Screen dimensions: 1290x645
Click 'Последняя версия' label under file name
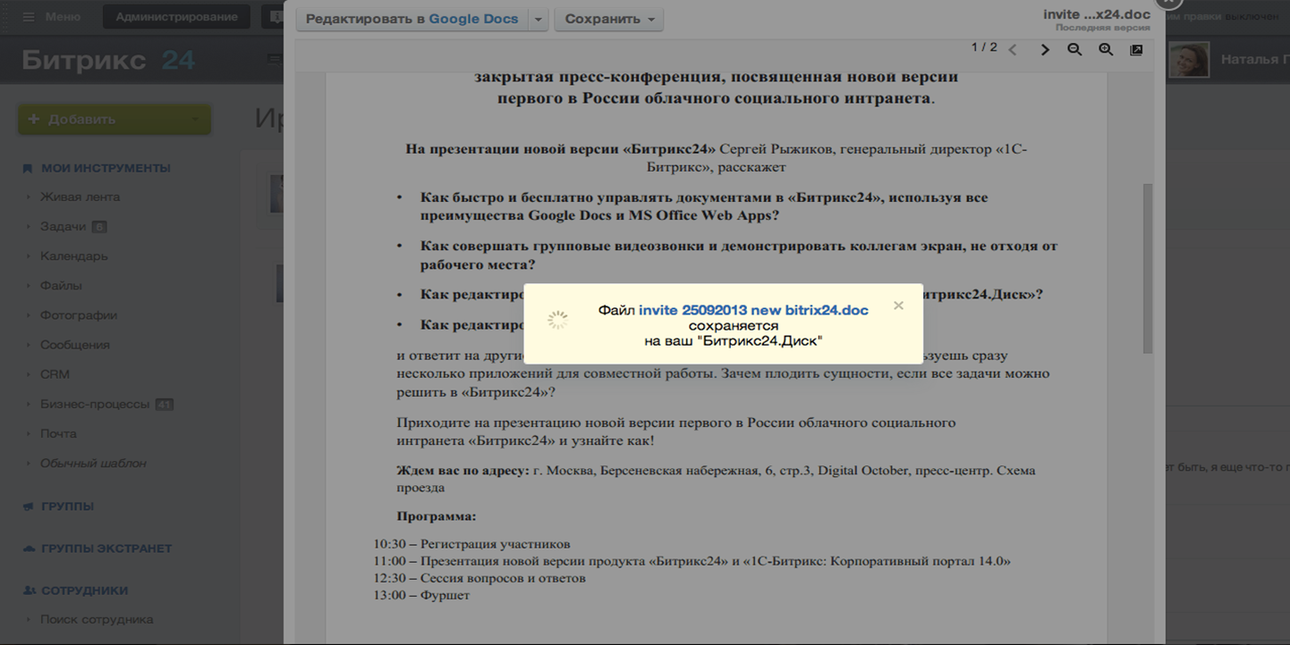tap(1102, 28)
